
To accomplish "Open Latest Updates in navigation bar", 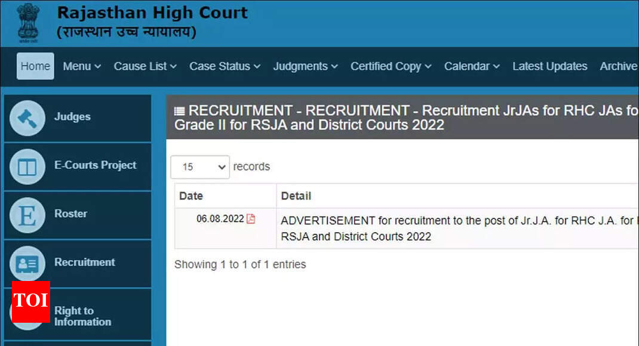I will [550, 66].
